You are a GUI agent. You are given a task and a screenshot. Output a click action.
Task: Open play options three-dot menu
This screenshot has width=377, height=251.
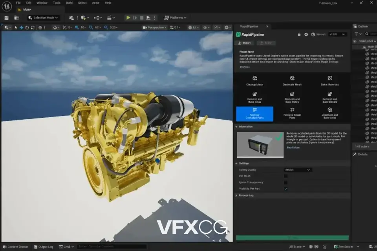point(155,18)
